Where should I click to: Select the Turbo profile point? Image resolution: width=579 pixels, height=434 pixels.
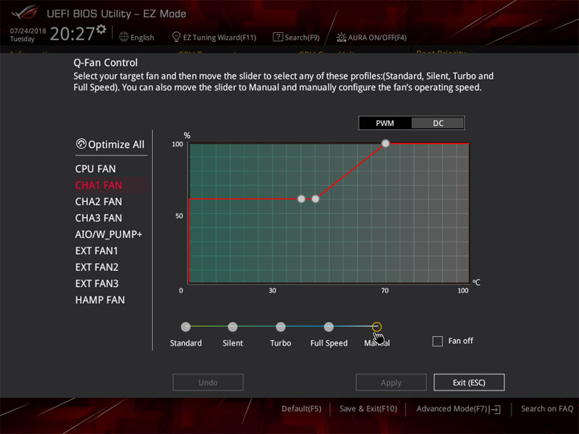tap(281, 326)
